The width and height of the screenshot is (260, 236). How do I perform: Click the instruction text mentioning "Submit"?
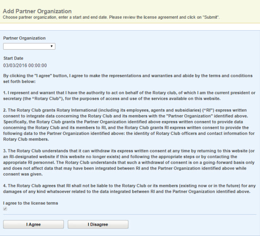[111, 17]
